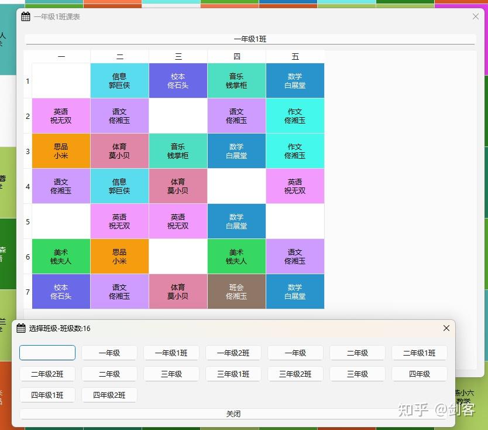Click row header number 5

click(x=28, y=222)
